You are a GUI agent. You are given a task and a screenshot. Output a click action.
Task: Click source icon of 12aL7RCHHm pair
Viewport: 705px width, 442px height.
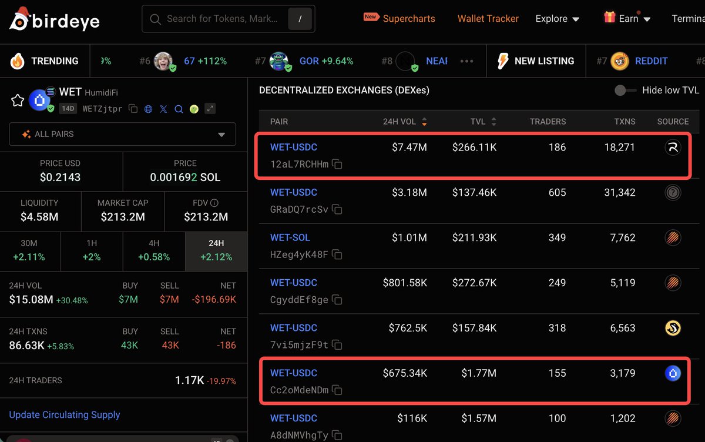[x=673, y=148]
